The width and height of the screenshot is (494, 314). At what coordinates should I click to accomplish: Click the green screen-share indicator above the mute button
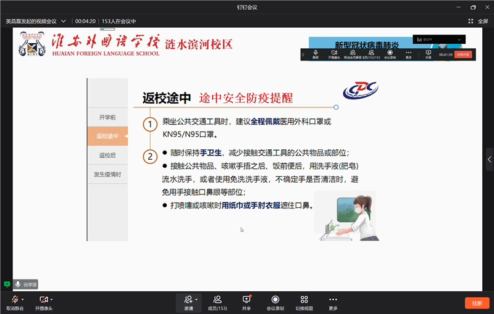click(x=7, y=284)
